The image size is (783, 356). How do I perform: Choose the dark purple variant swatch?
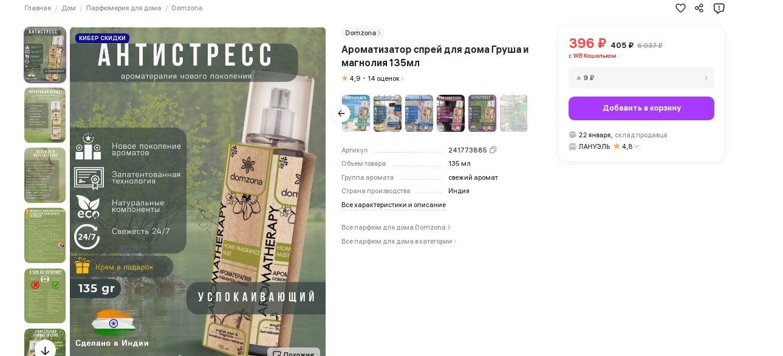(x=451, y=113)
